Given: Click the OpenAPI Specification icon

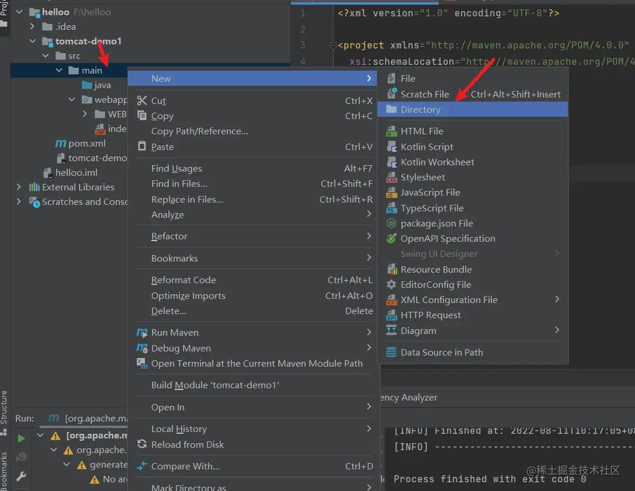Looking at the screenshot, I should coord(391,238).
